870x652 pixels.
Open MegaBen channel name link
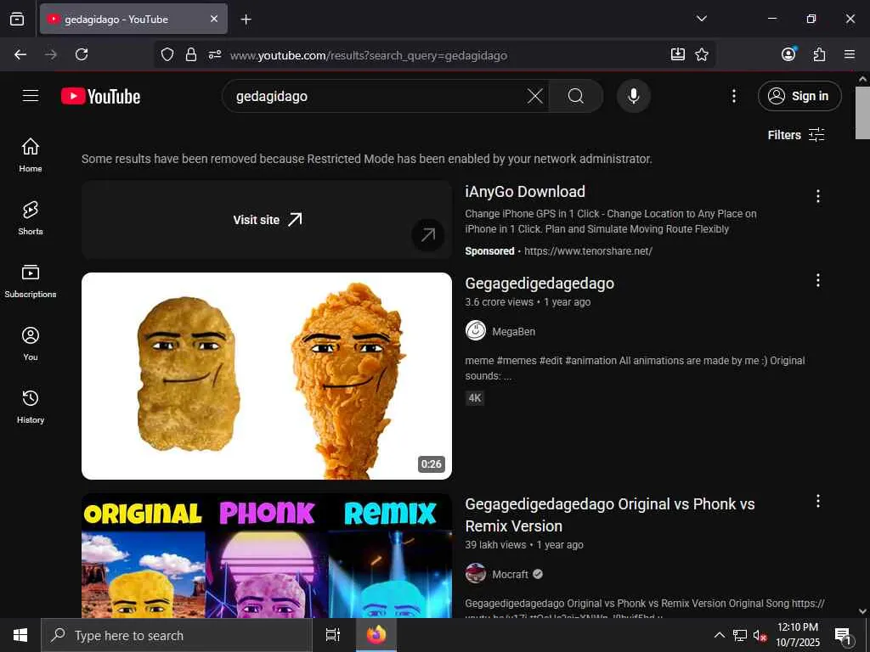point(513,332)
